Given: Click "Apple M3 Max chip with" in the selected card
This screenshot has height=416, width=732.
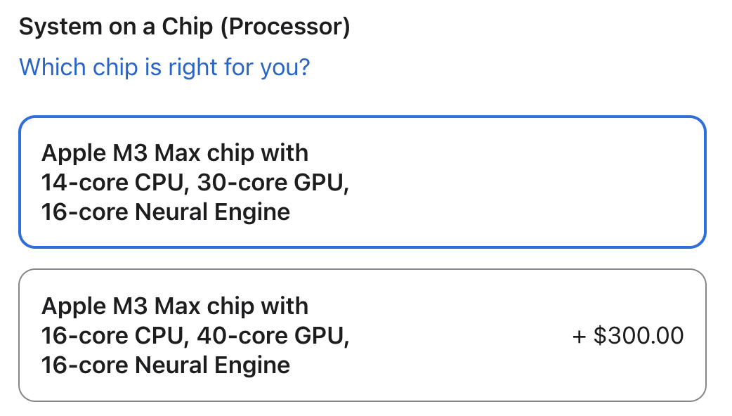Looking at the screenshot, I should click(x=175, y=152).
